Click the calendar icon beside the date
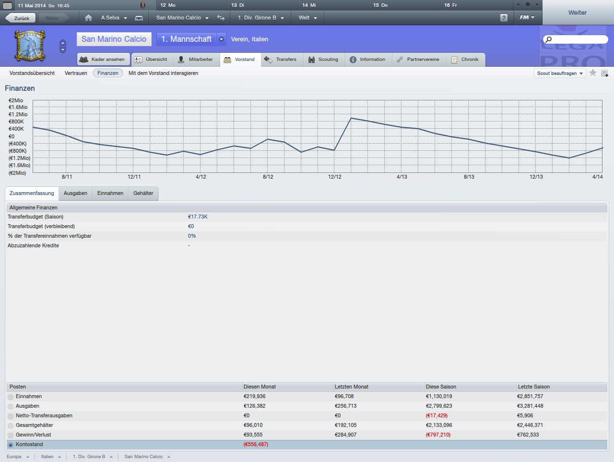The width and height of the screenshot is (614, 462). pyautogui.click(x=8, y=5)
